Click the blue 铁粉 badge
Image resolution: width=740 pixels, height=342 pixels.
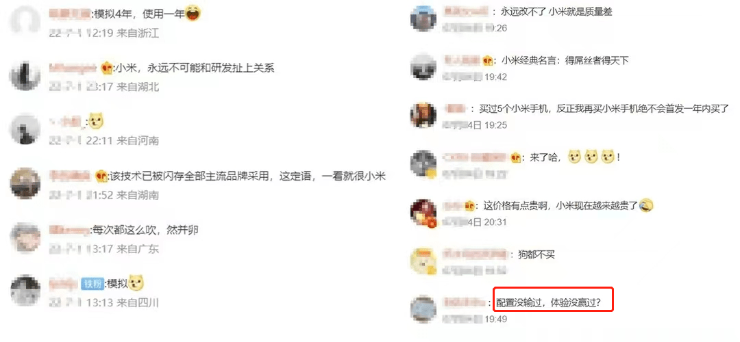click(x=92, y=284)
